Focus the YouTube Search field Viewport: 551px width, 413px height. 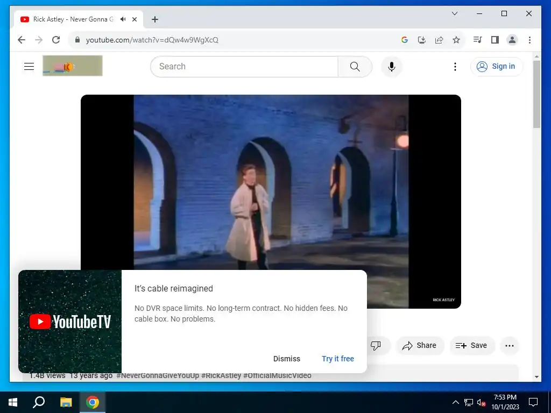(244, 66)
